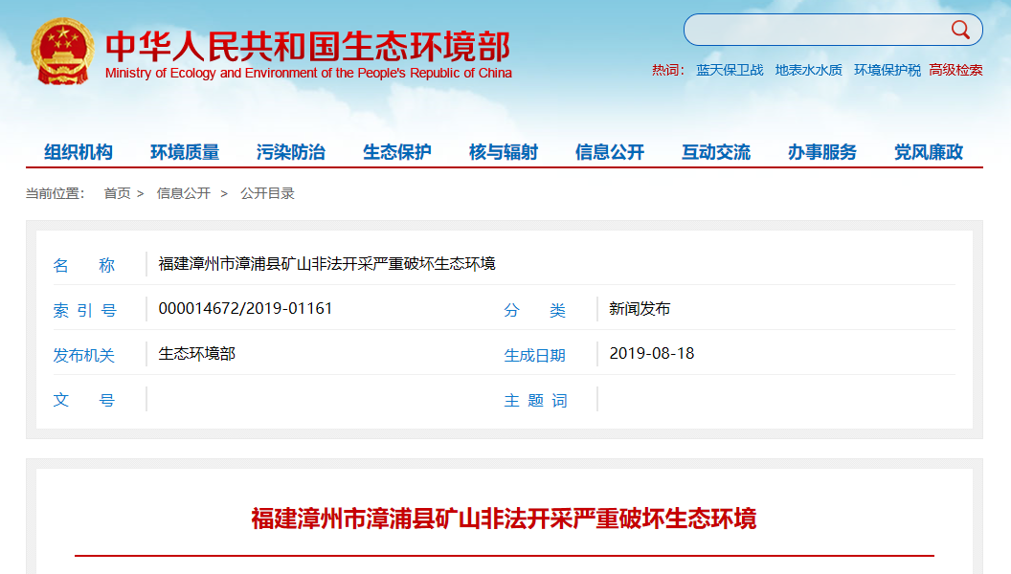Click the magnifier search icon
Viewport: 1011px width, 574px height.
[960, 30]
